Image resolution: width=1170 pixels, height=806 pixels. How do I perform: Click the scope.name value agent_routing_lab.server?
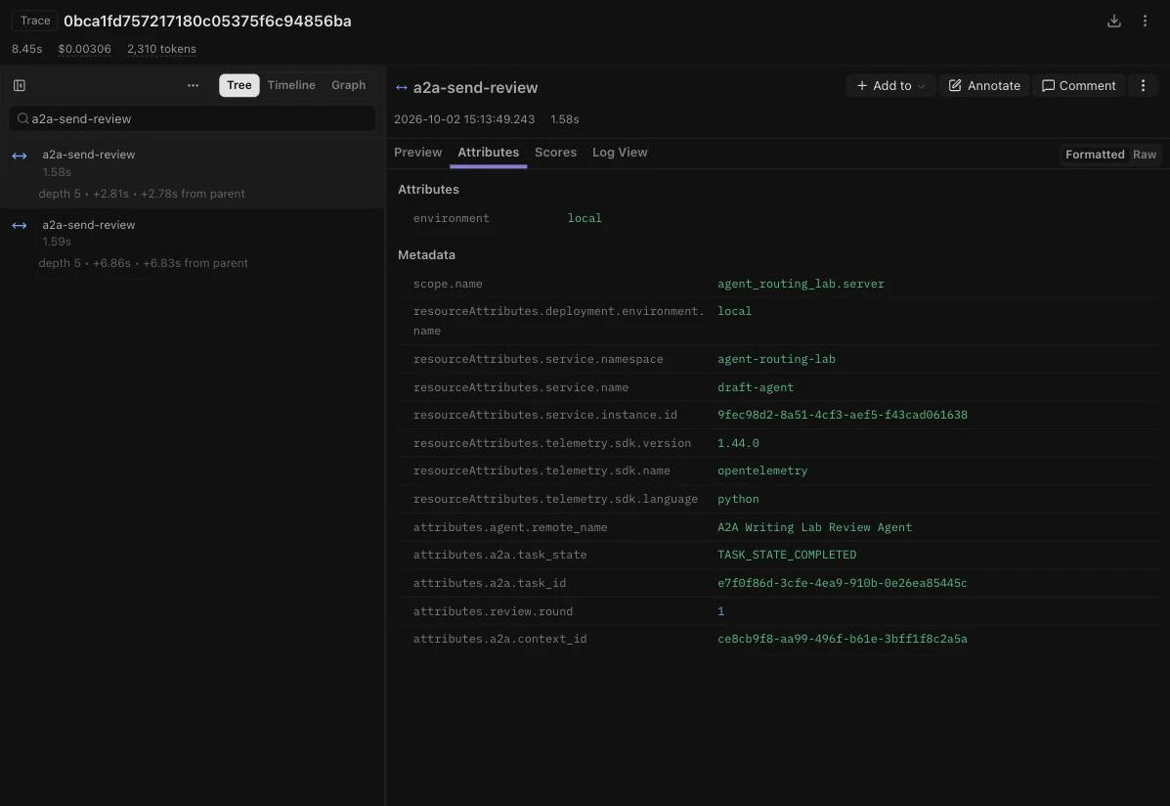point(801,284)
